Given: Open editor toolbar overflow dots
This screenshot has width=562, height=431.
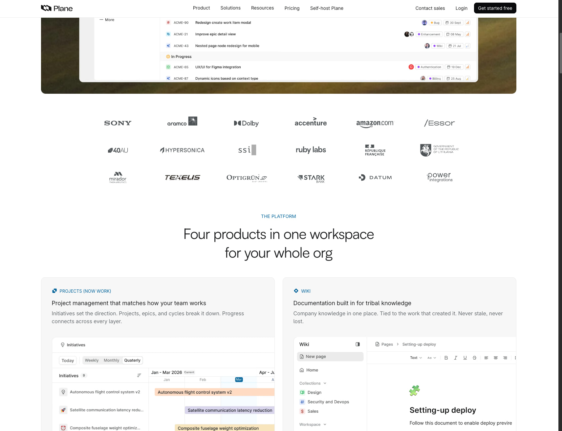Looking at the screenshot, I should click(515, 358).
